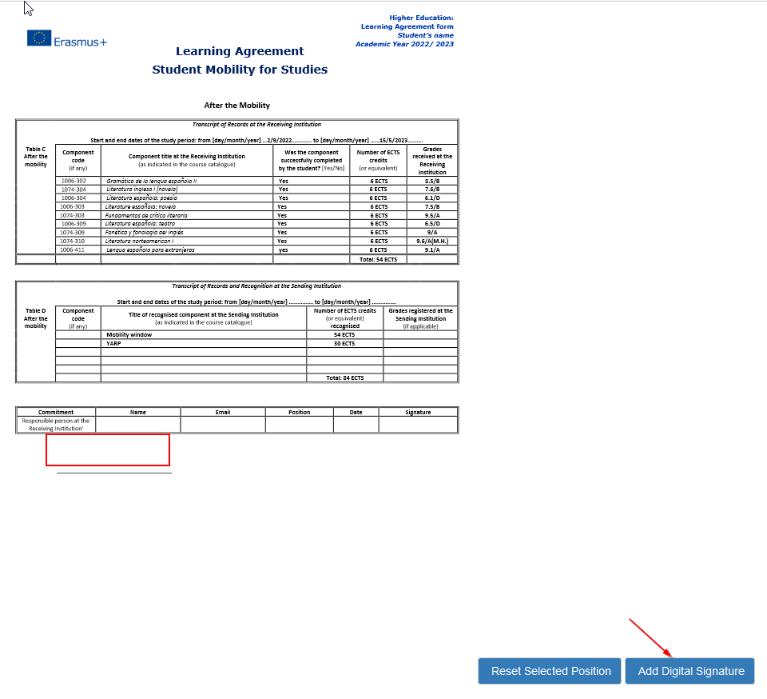Click component code 1006-302
Image resolution: width=767 pixels, height=699 pixels.
[74, 181]
